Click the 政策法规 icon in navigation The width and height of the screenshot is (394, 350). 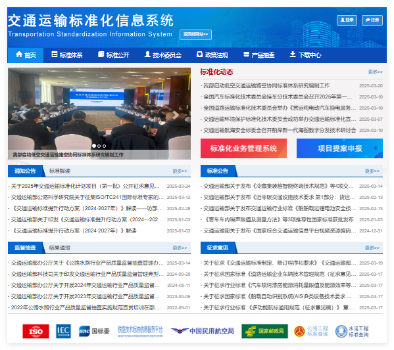199,55
